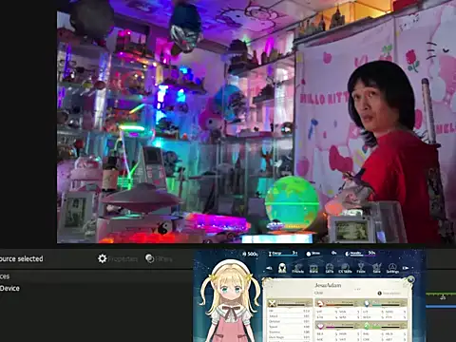This screenshot has width=456, height=342.
Task: Click the 500 currency counter in game header
Action: pyautogui.click(x=250, y=254)
